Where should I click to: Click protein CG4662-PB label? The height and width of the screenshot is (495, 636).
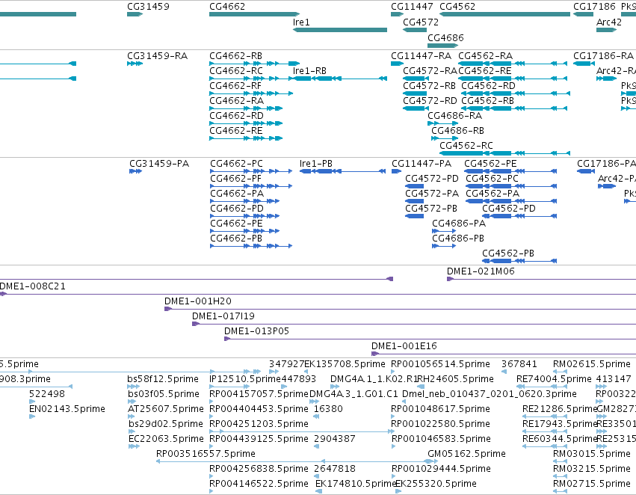[236, 239]
